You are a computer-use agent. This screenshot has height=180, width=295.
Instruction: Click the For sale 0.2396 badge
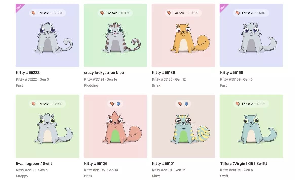click(47, 104)
